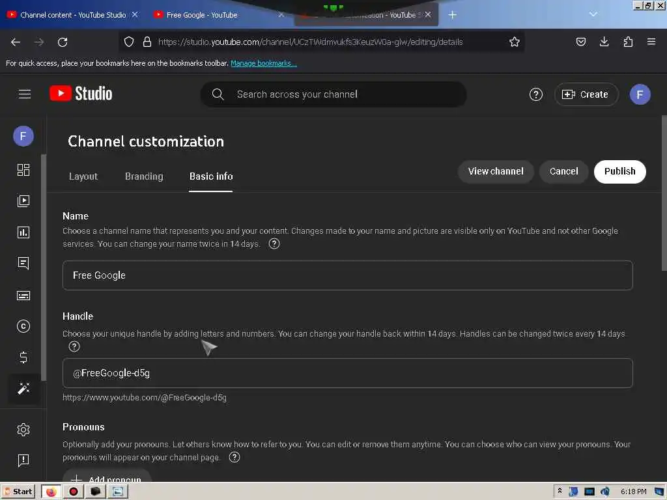Open Comments sidebar icon
The image size is (667, 500).
(23, 263)
